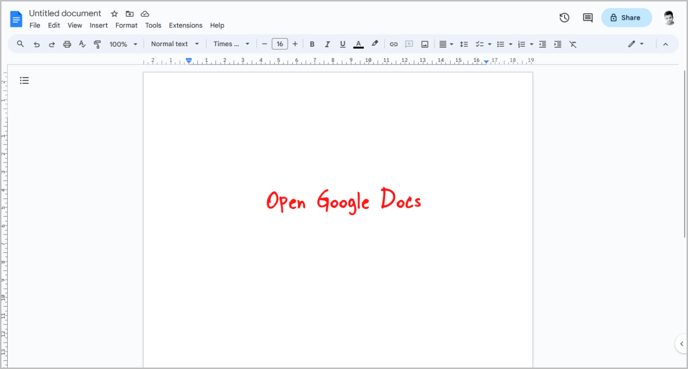Open the text color picker
Screen dimensions: 688x369
coord(358,44)
